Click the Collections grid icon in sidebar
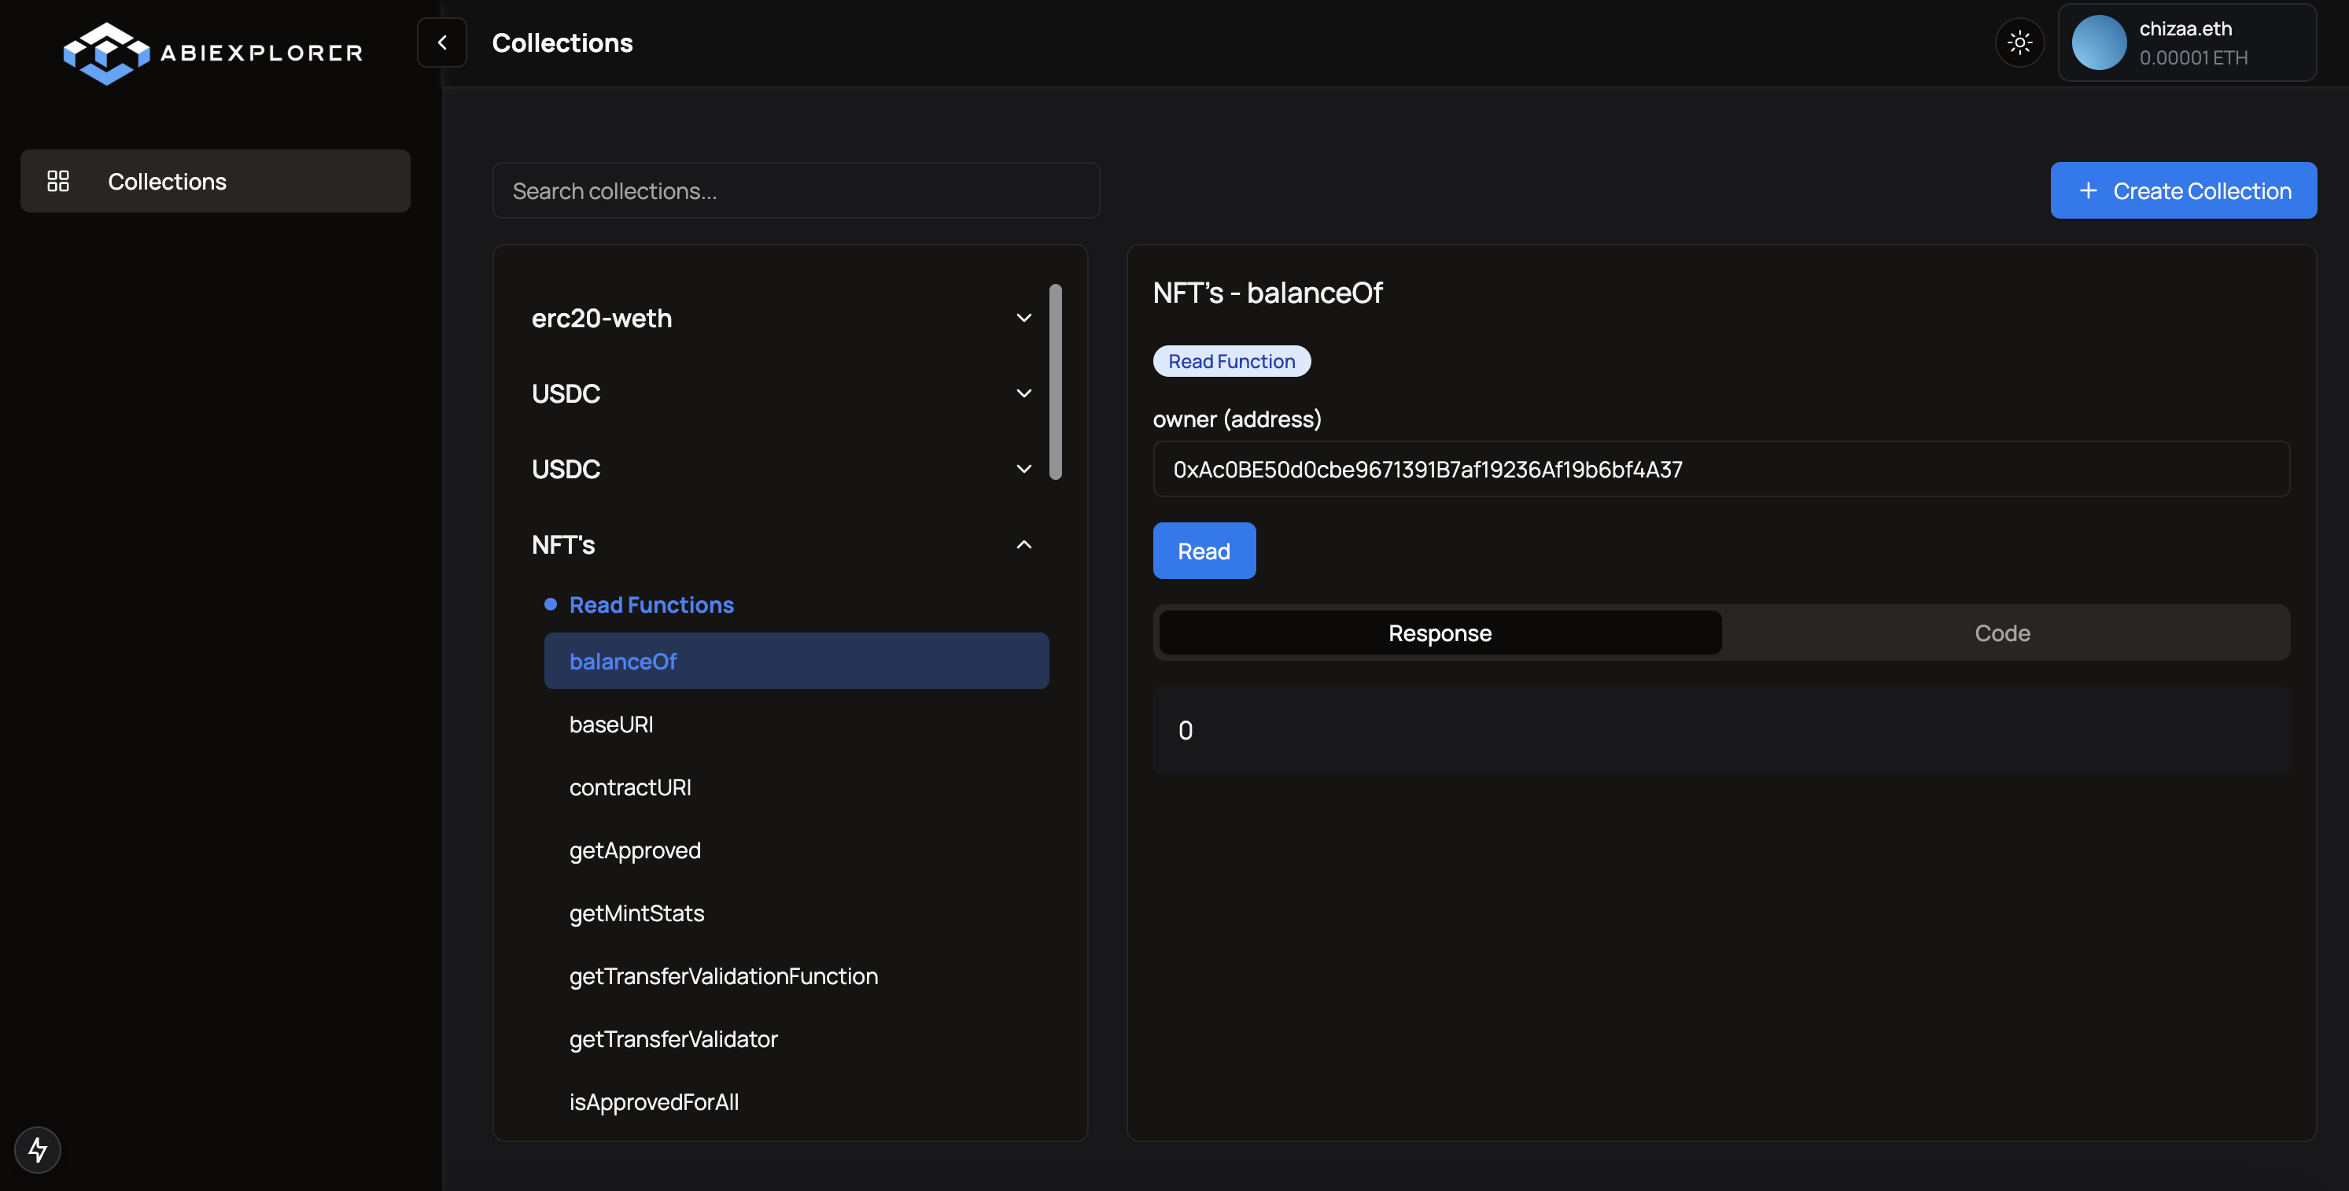 [x=58, y=182]
